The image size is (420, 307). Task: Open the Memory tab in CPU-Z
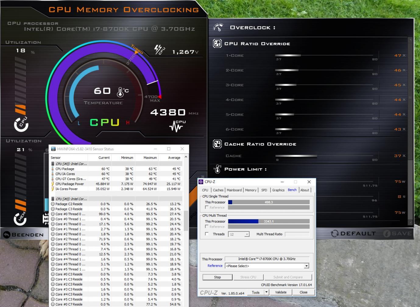tap(251, 190)
